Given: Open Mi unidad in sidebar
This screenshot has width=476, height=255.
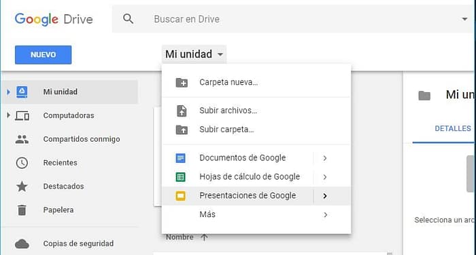Looking at the screenshot, I should pyautogui.click(x=69, y=92).
